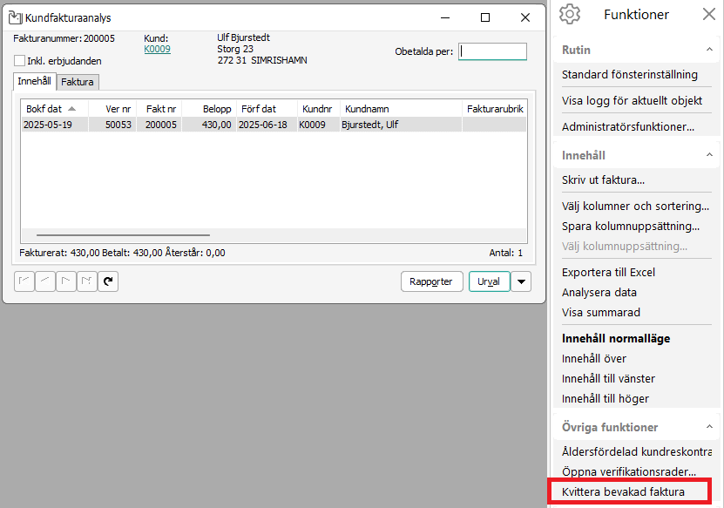This screenshot has height=508, width=724.
Task: Open customer link K0009
Action: 157,49
